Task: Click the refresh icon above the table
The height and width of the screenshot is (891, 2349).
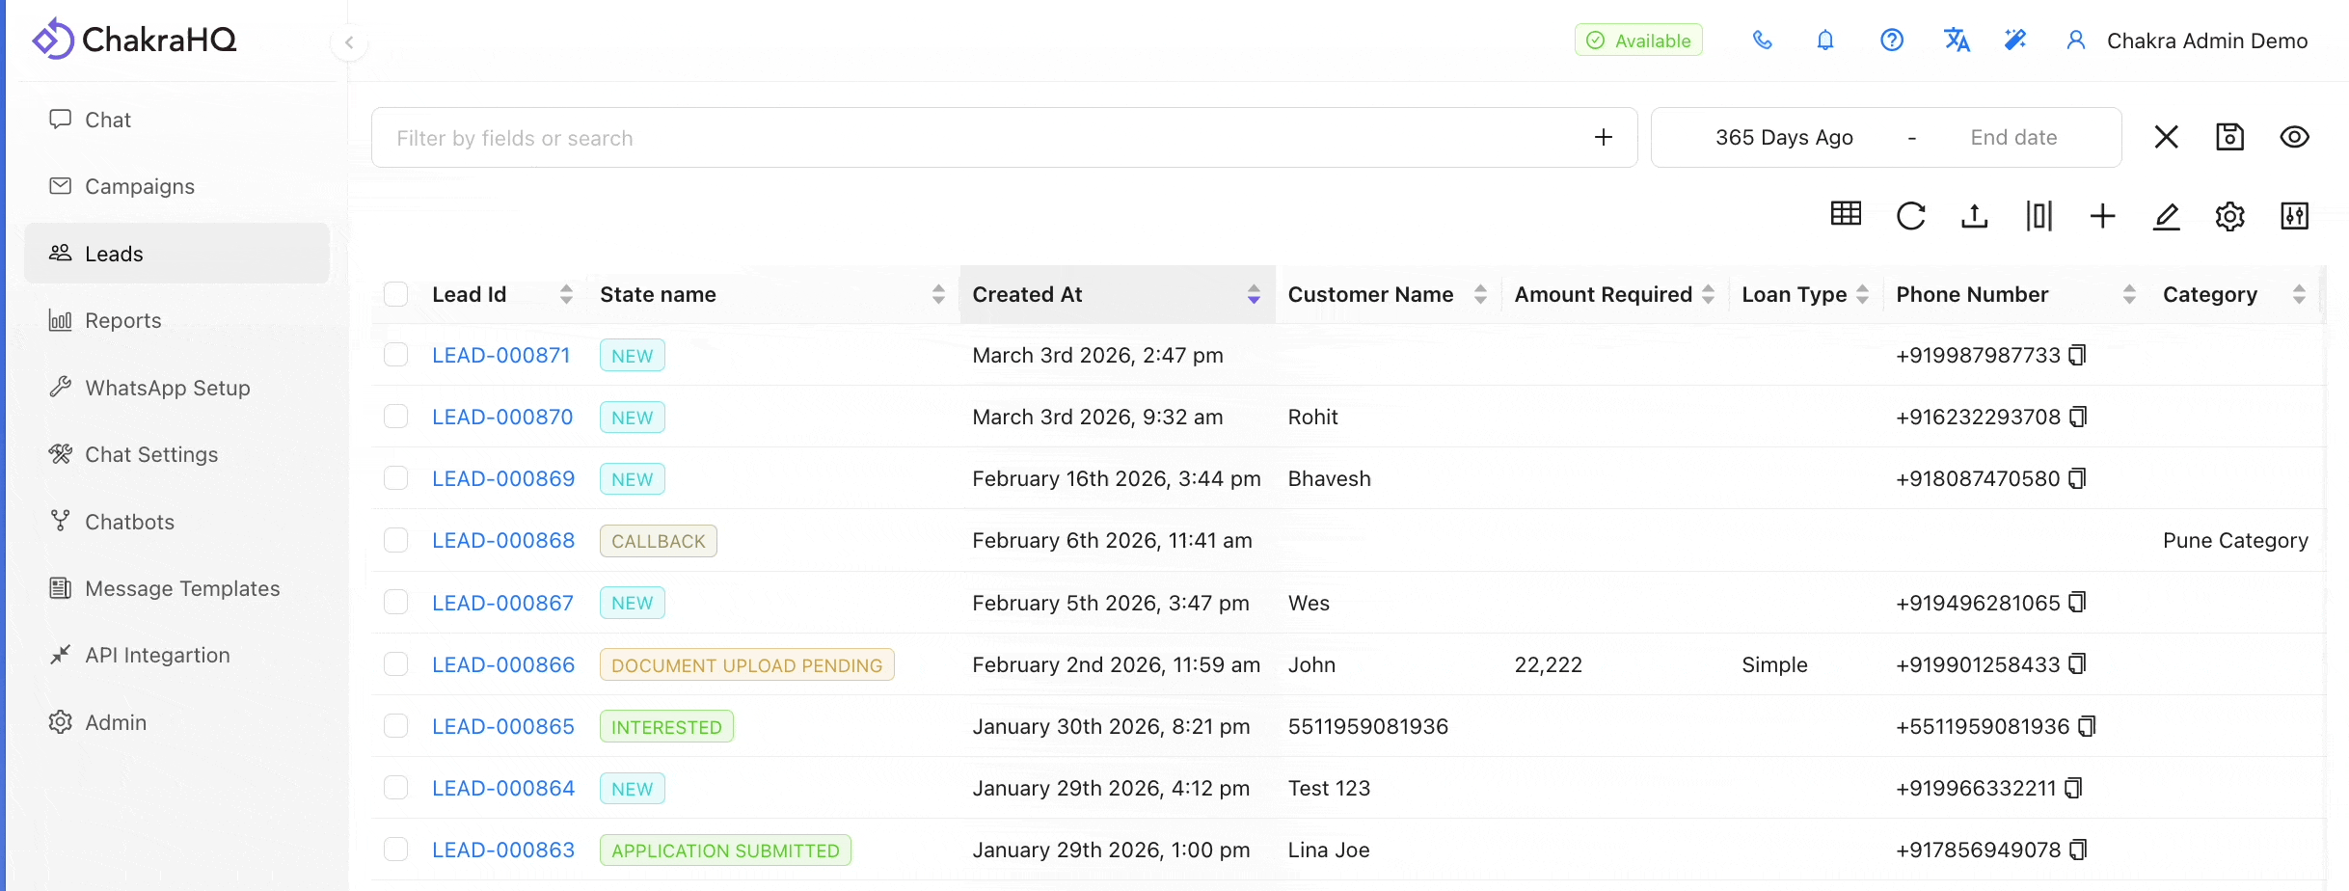Action: [x=1910, y=216]
